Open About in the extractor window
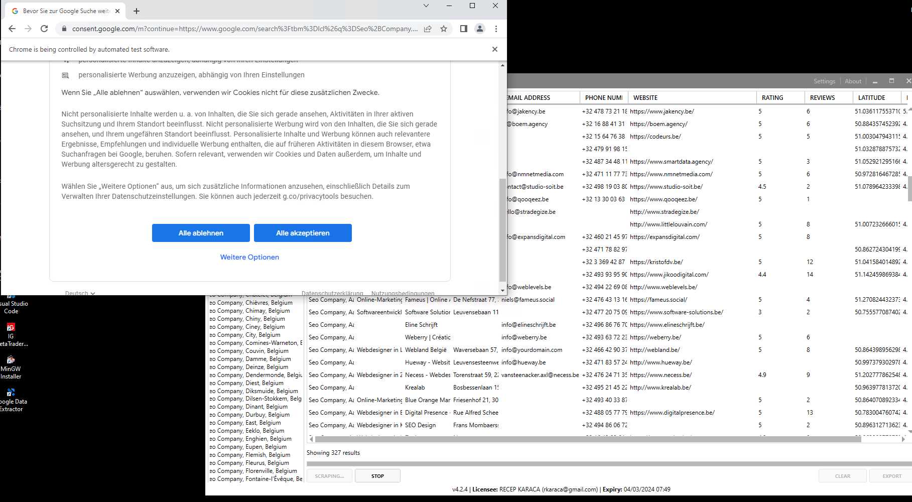 tap(853, 81)
